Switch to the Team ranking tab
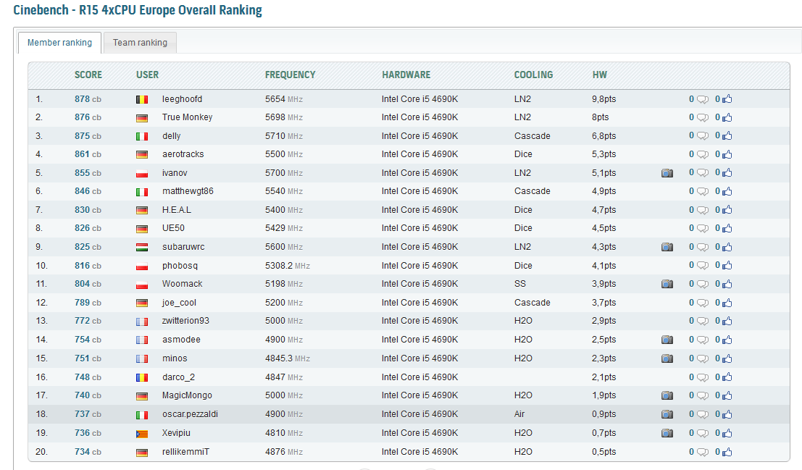The height and width of the screenshot is (470, 802). click(140, 43)
